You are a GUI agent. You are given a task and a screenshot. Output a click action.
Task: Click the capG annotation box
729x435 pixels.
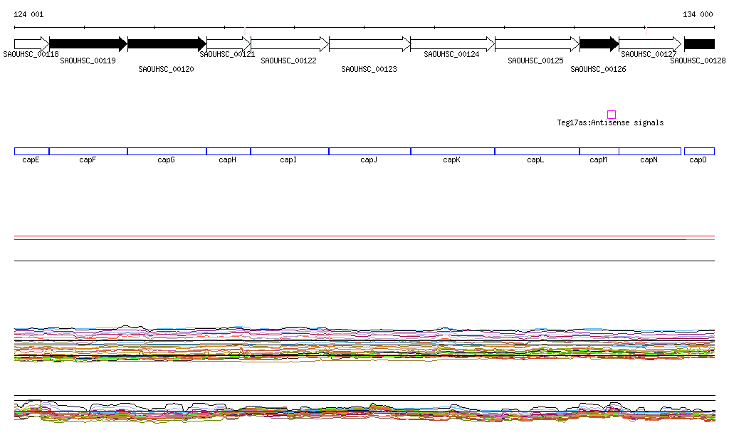(x=167, y=151)
